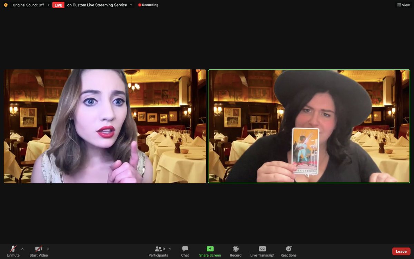Open the Chat panel
Image resolution: width=414 pixels, height=259 pixels.
(x=185, y=251)
